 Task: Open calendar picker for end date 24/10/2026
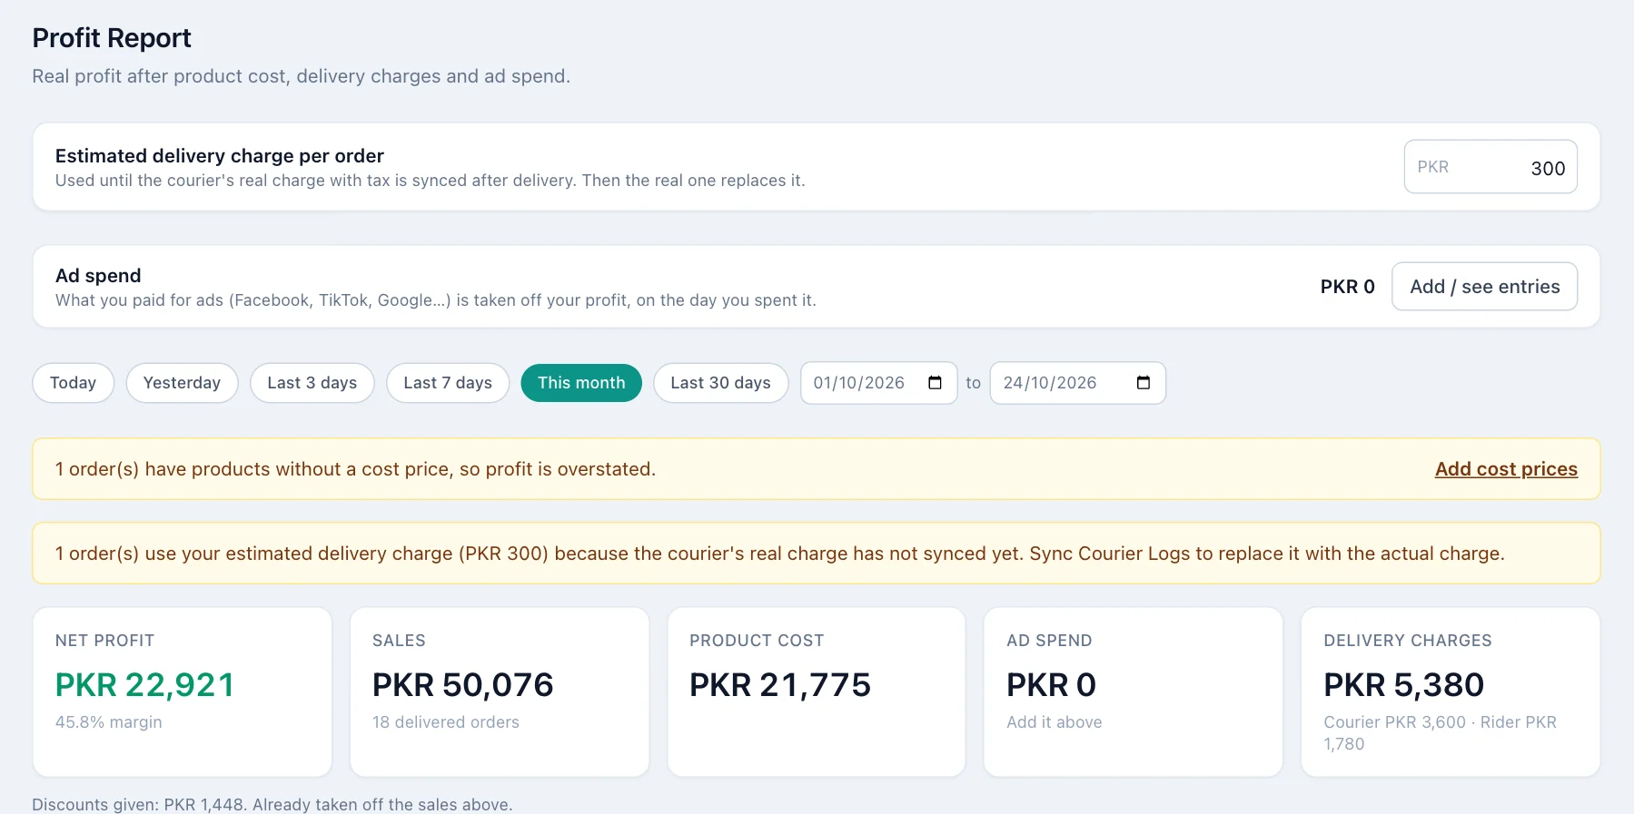tap(1144, 383)
